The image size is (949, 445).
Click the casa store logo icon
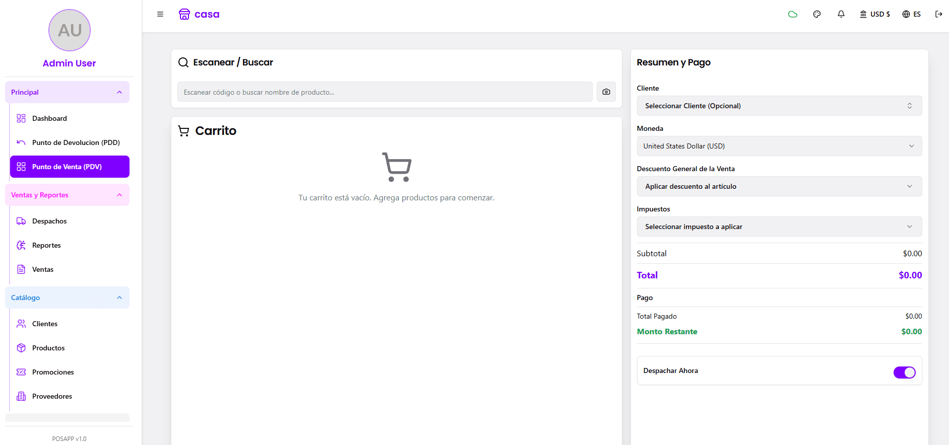point(184,14)
